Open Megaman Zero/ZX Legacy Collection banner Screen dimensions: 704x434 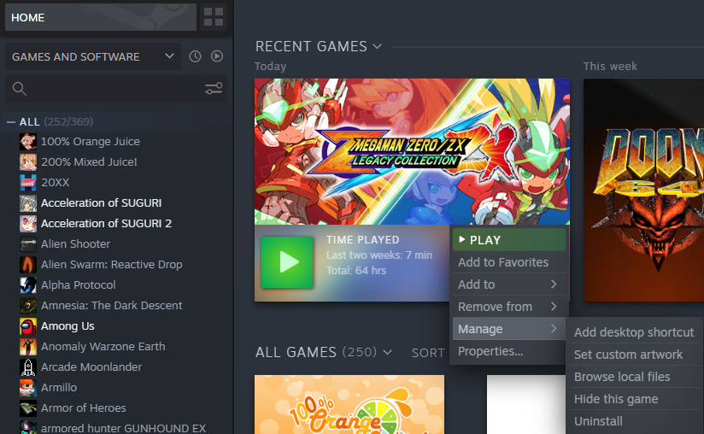tap(412, 152)
